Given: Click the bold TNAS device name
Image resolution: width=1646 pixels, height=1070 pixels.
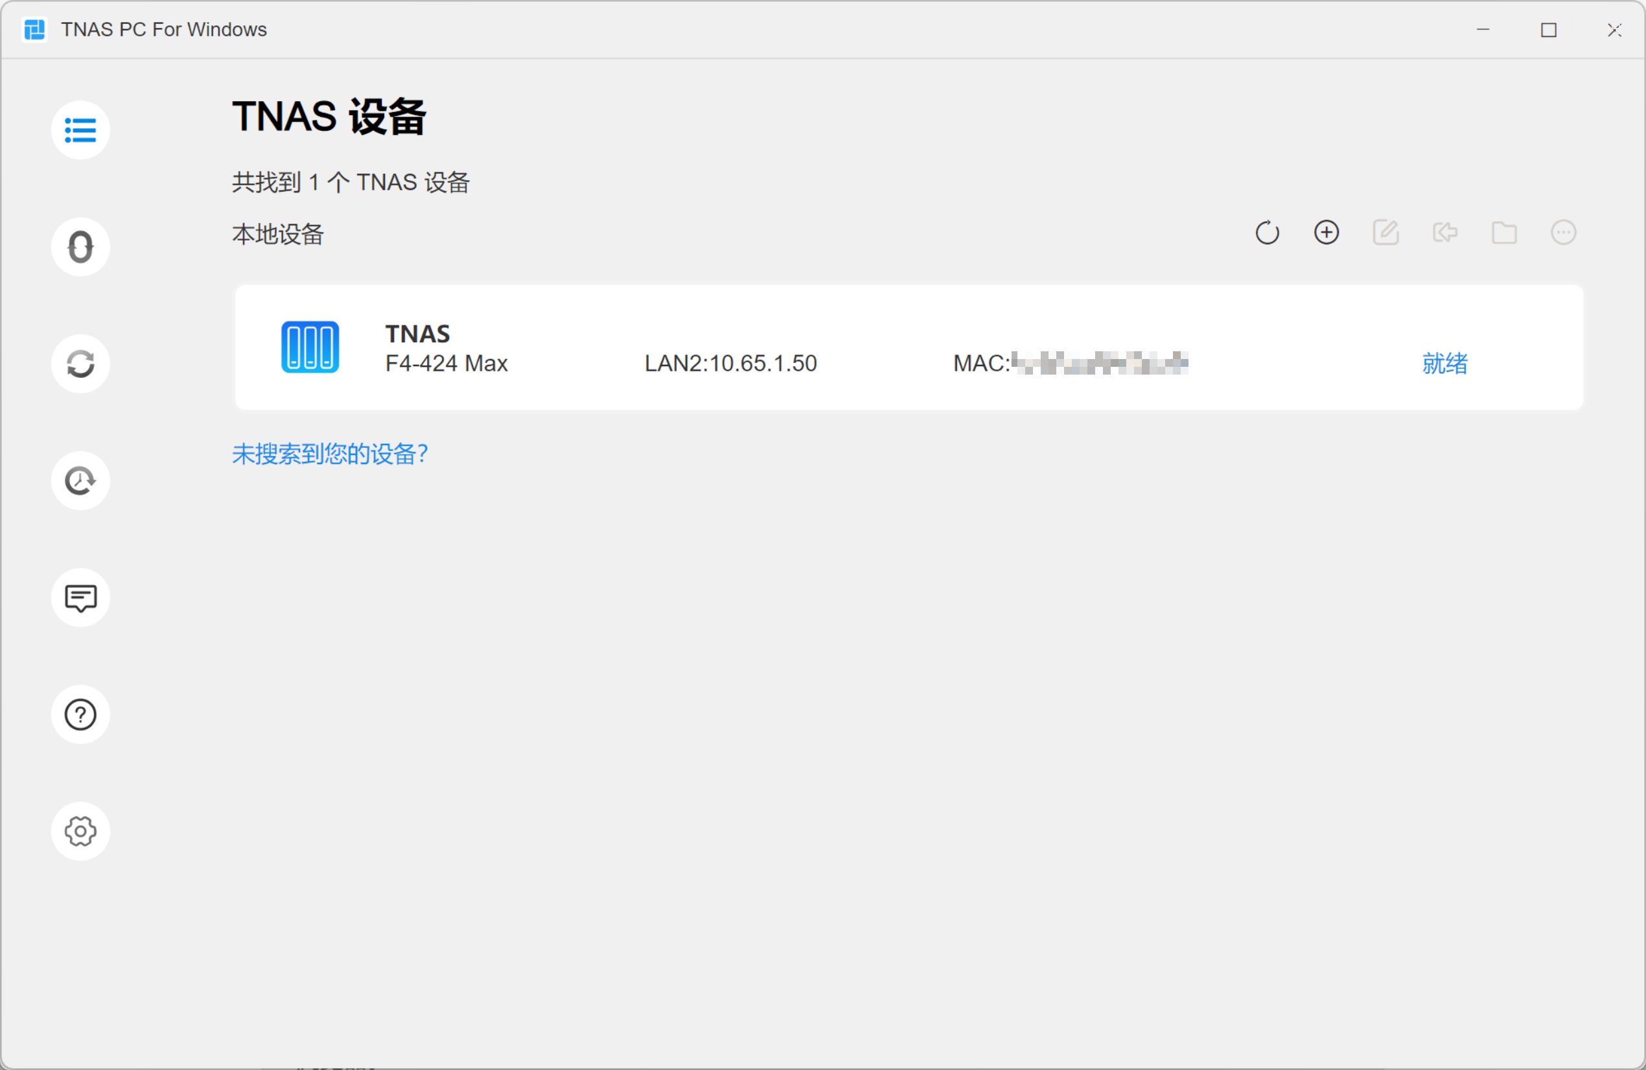Looking at the screenshot, I should [418, 334].
